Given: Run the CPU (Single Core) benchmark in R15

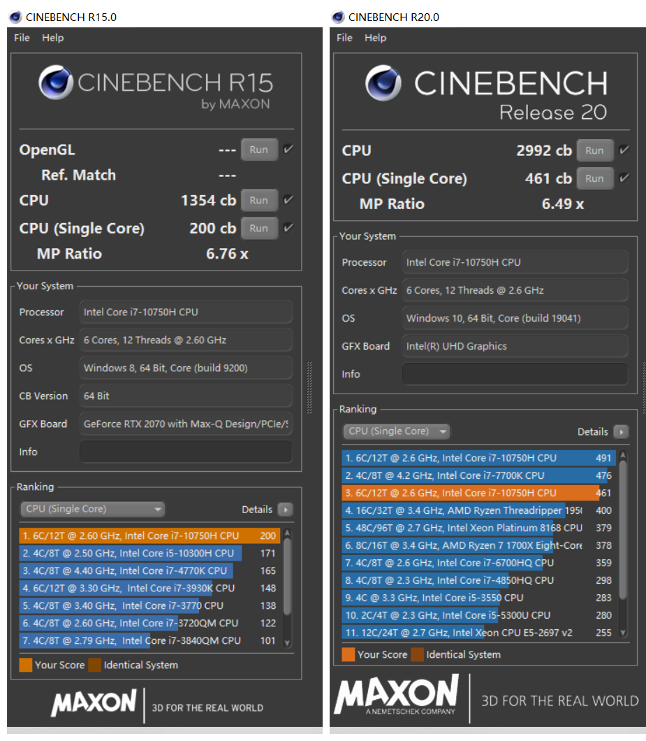Looking at the screenshot, I should tap(259, 229).
